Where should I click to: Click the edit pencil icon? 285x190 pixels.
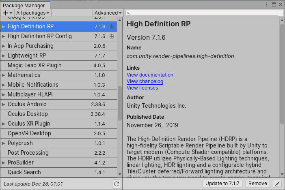coord(277,184)
